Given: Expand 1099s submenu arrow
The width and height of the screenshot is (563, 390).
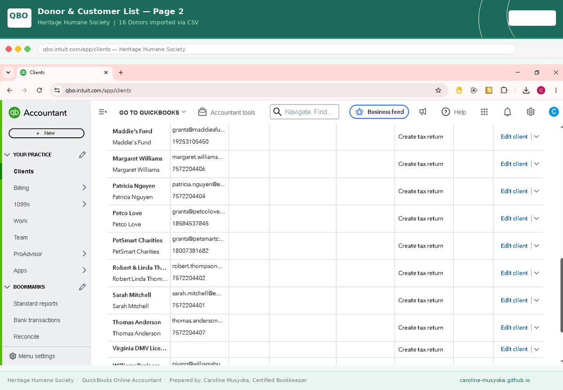Looking at the screenshot, I should 84,204.
